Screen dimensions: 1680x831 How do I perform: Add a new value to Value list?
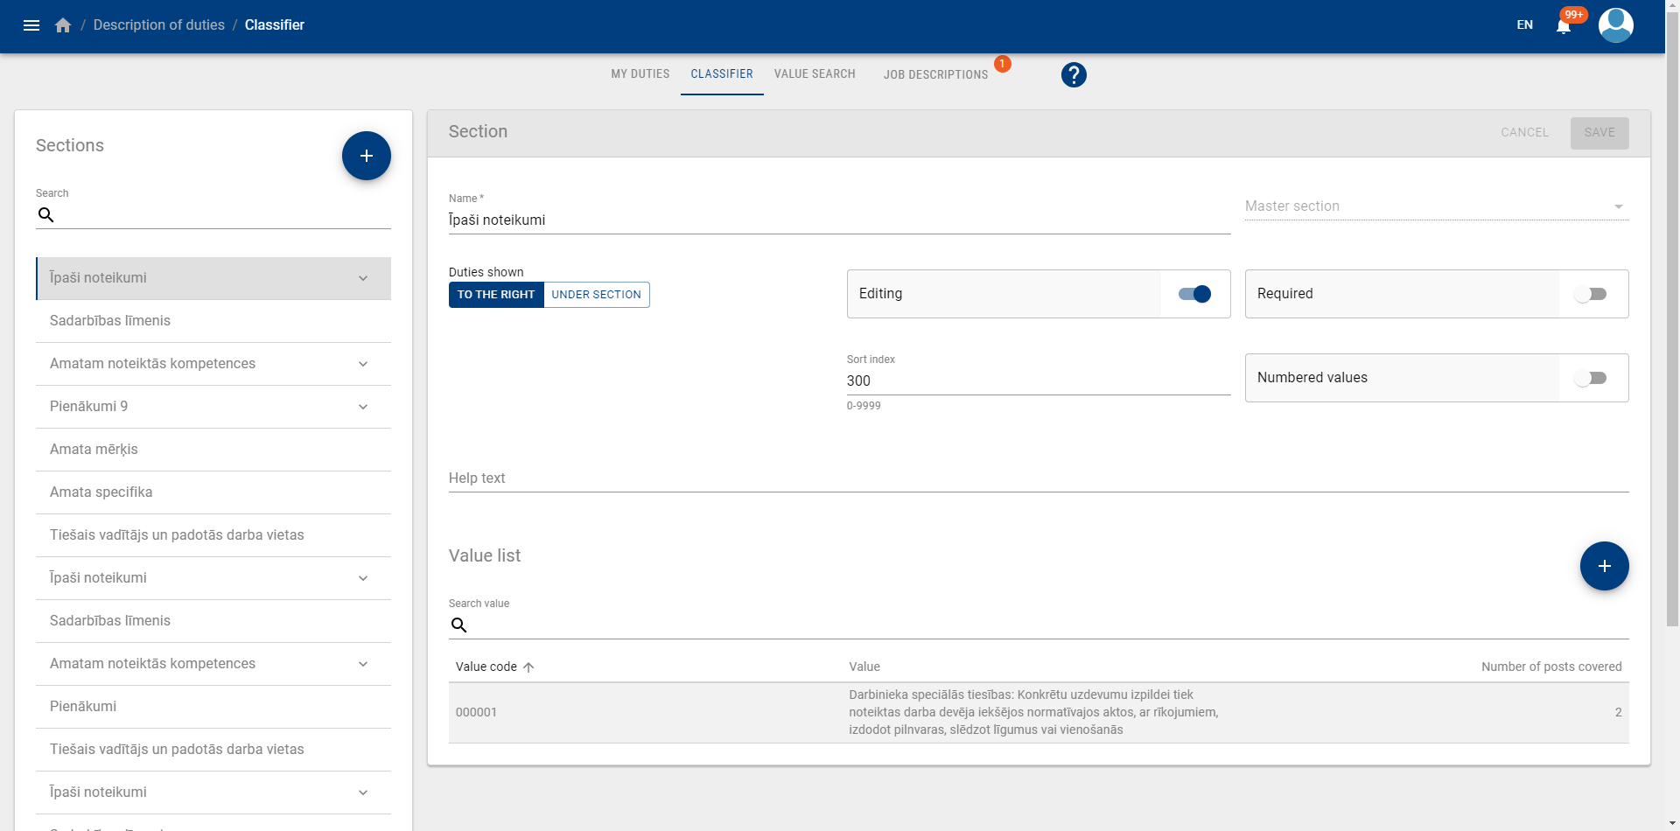1604,566
